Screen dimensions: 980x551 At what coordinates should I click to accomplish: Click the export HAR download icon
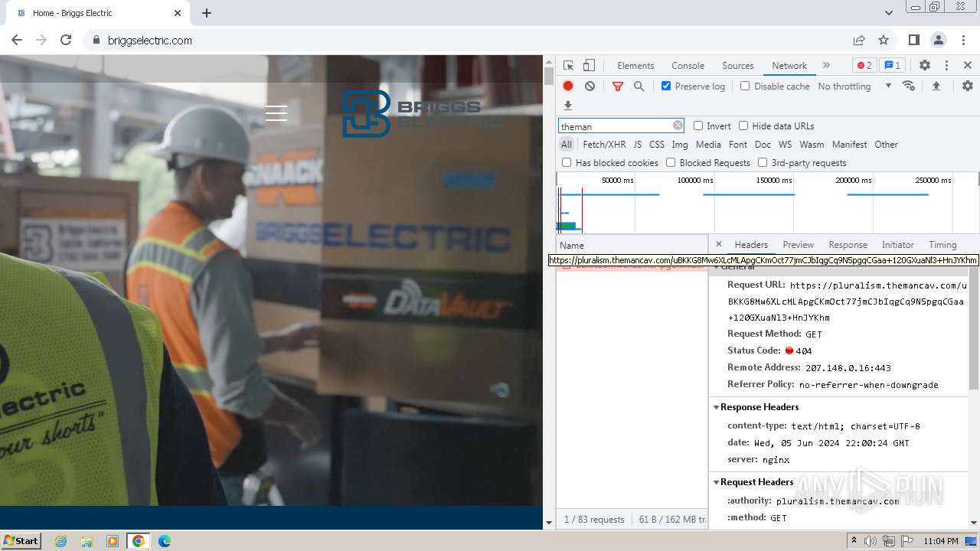click(568, 106)
